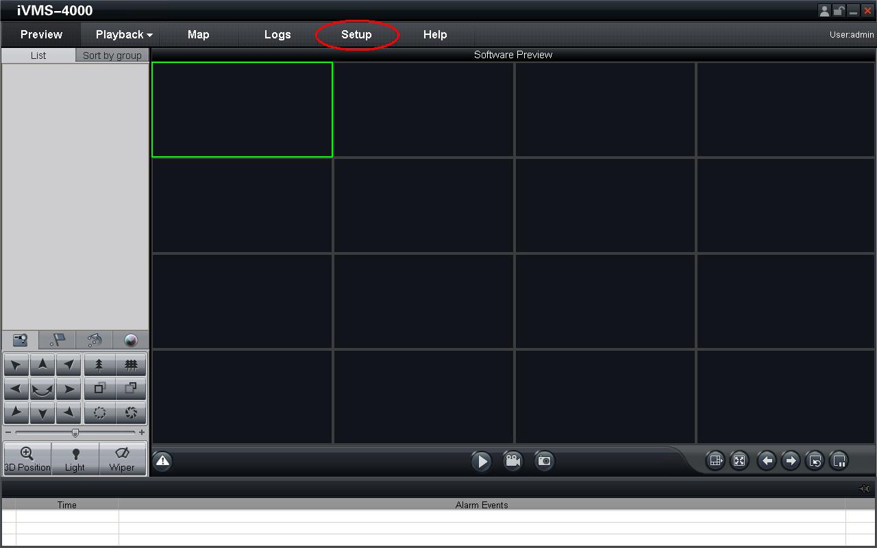Click the User:admin label
This screenshot has width=877, height=548.
pyautogui.click(x=852, y=34)
